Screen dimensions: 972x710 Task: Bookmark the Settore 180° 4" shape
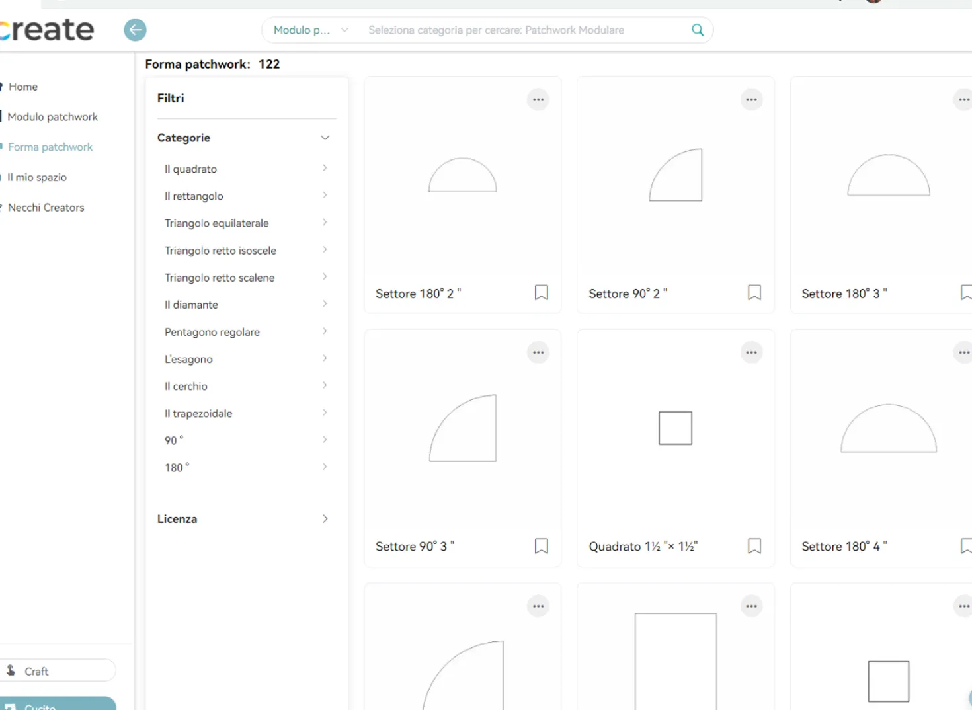966,546
